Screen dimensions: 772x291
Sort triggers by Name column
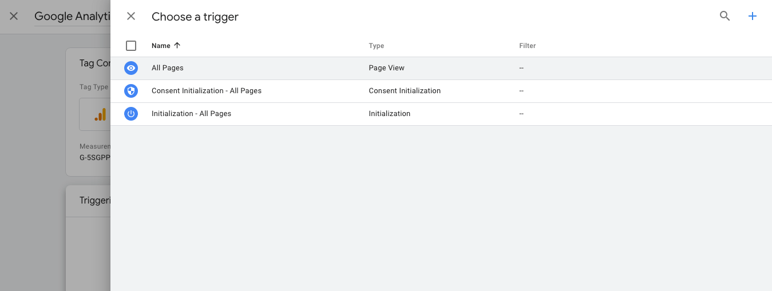click(x=166, y=46)
